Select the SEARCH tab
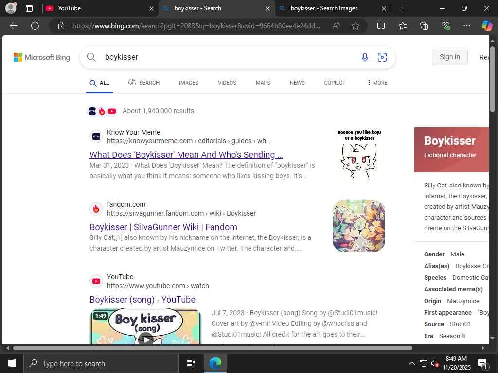The width and height of the screenshot is (498, 373). tap(144, 83)
